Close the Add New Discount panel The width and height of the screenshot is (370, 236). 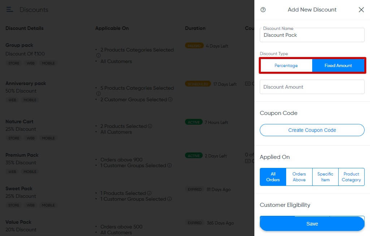(x=361, y=10)
